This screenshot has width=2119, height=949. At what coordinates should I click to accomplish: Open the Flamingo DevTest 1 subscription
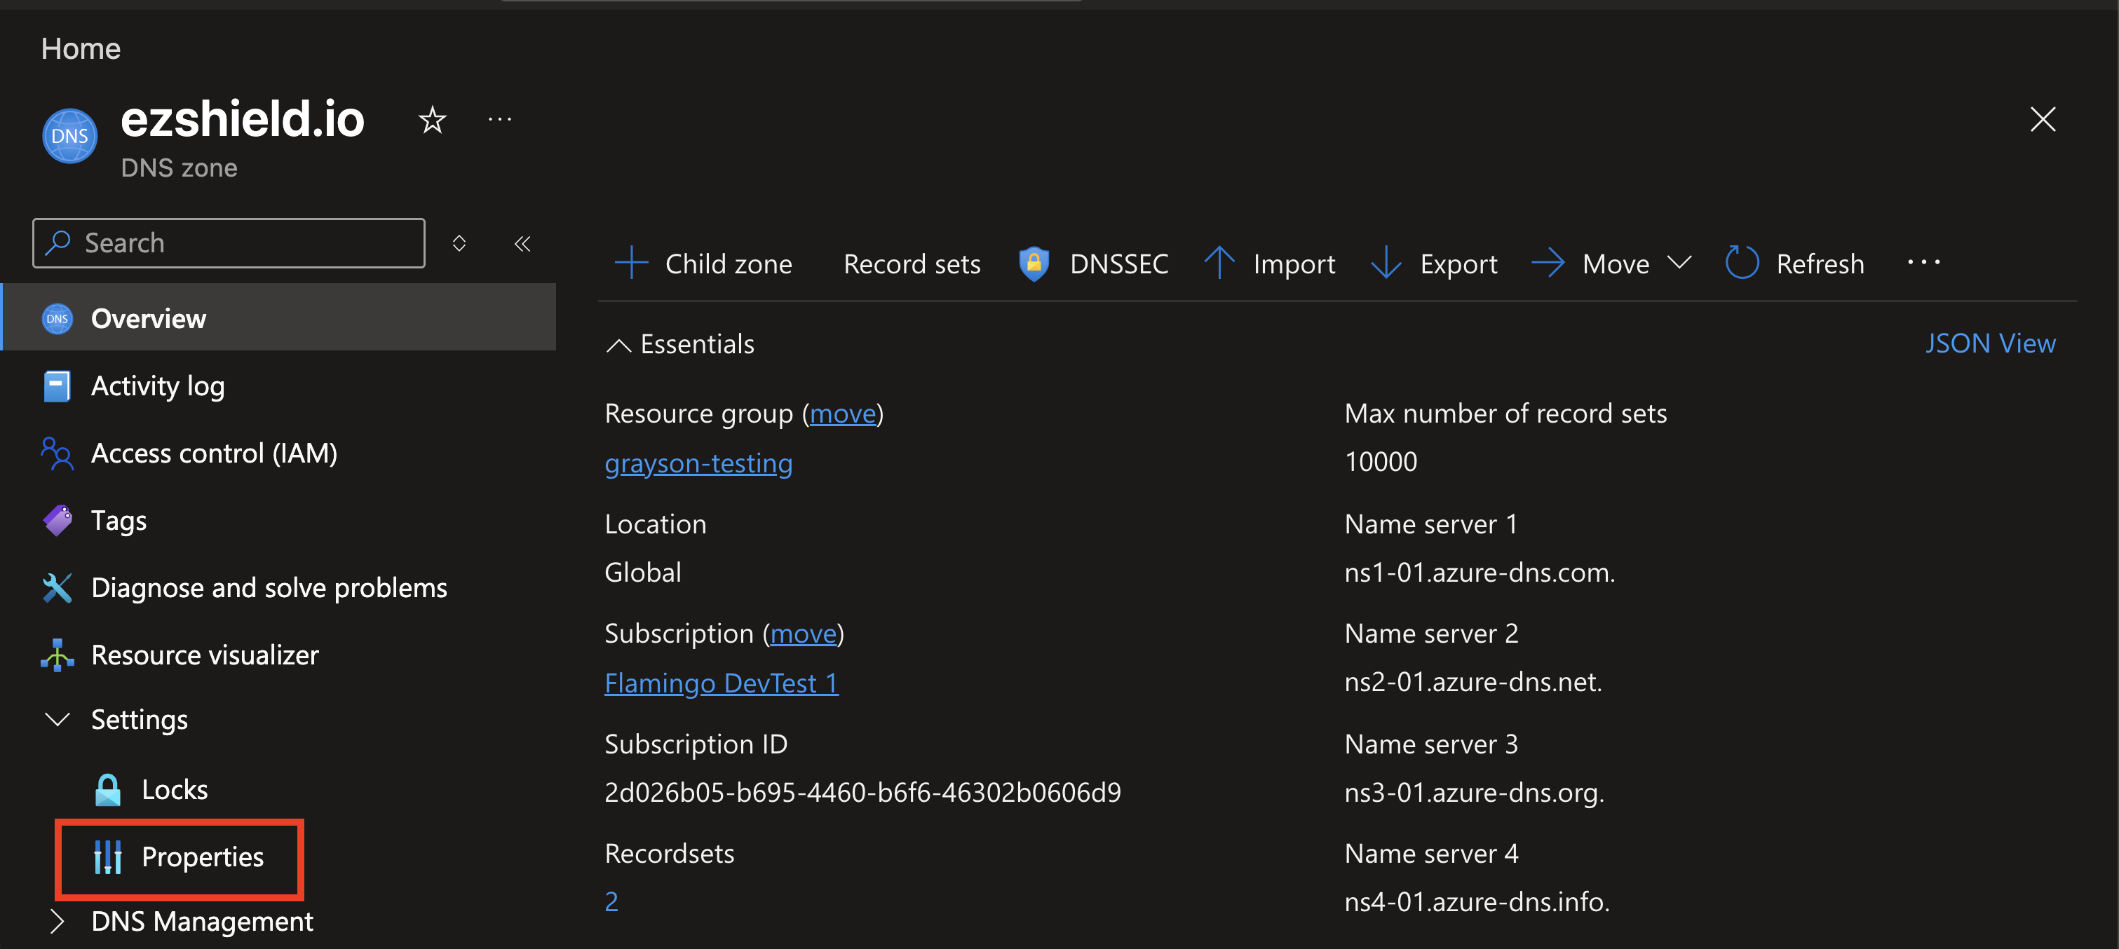click(x=722, y=683)
